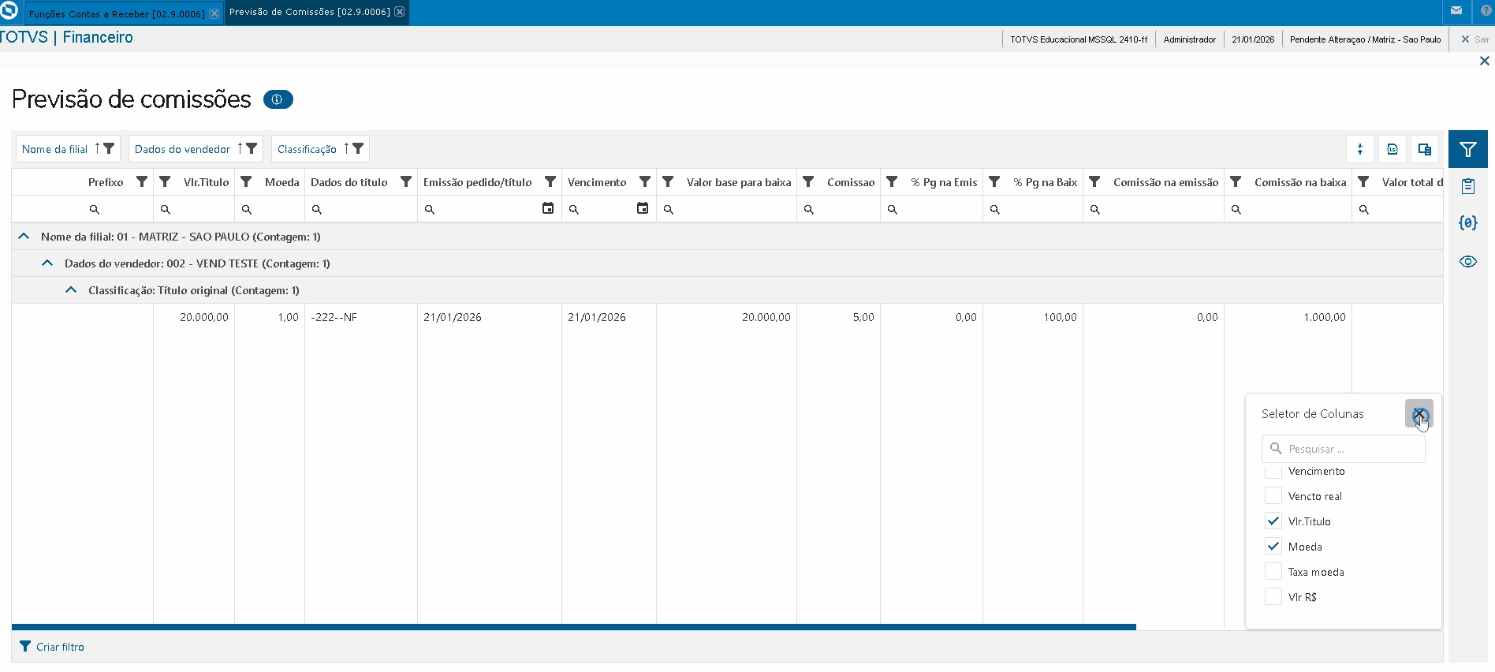Switch to Funções Contas a Receber tab
The image size is (1495, 672).
click(x=116, y=13)
